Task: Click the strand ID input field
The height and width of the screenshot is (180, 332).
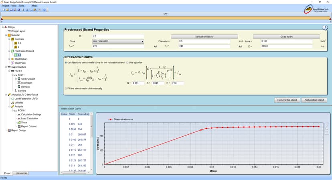Action: point(118,36)
